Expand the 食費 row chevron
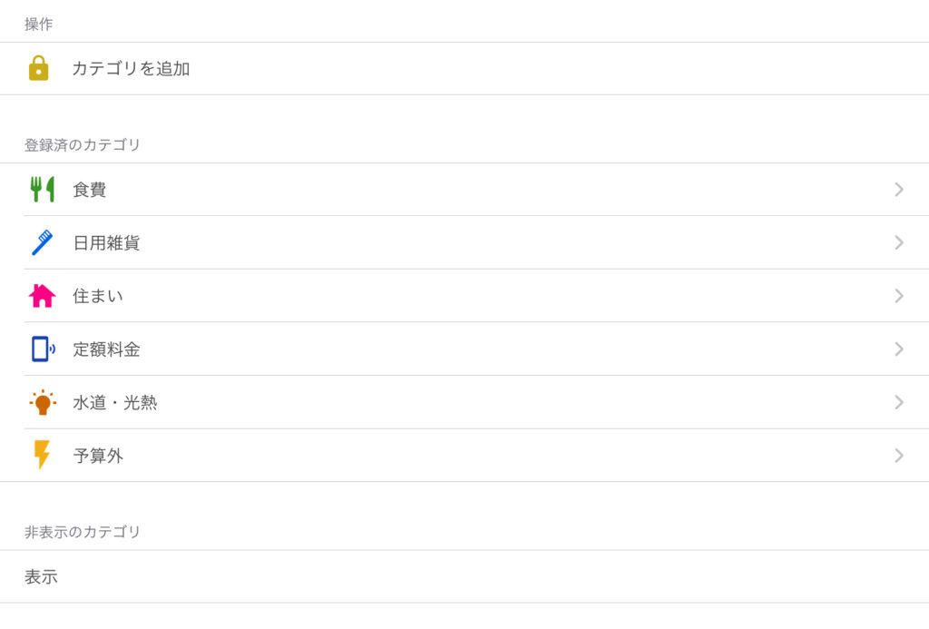929x629 pixels. [x=899, y=189]
